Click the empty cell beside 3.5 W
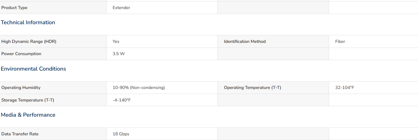This screenshot has height=140, width=418. click(x=273, y=54)
